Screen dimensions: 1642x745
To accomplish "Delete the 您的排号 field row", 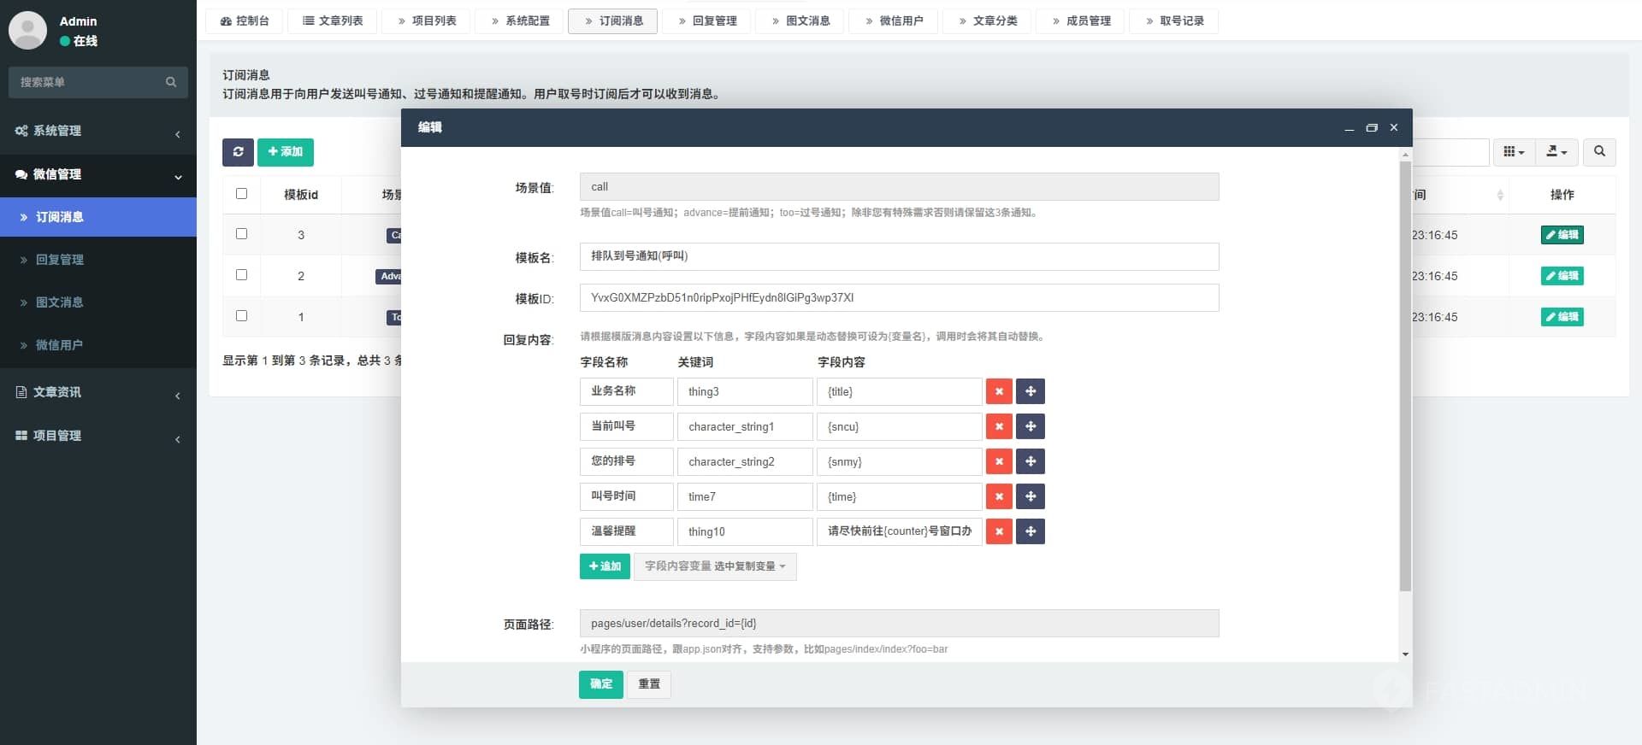I will [999, 461].
